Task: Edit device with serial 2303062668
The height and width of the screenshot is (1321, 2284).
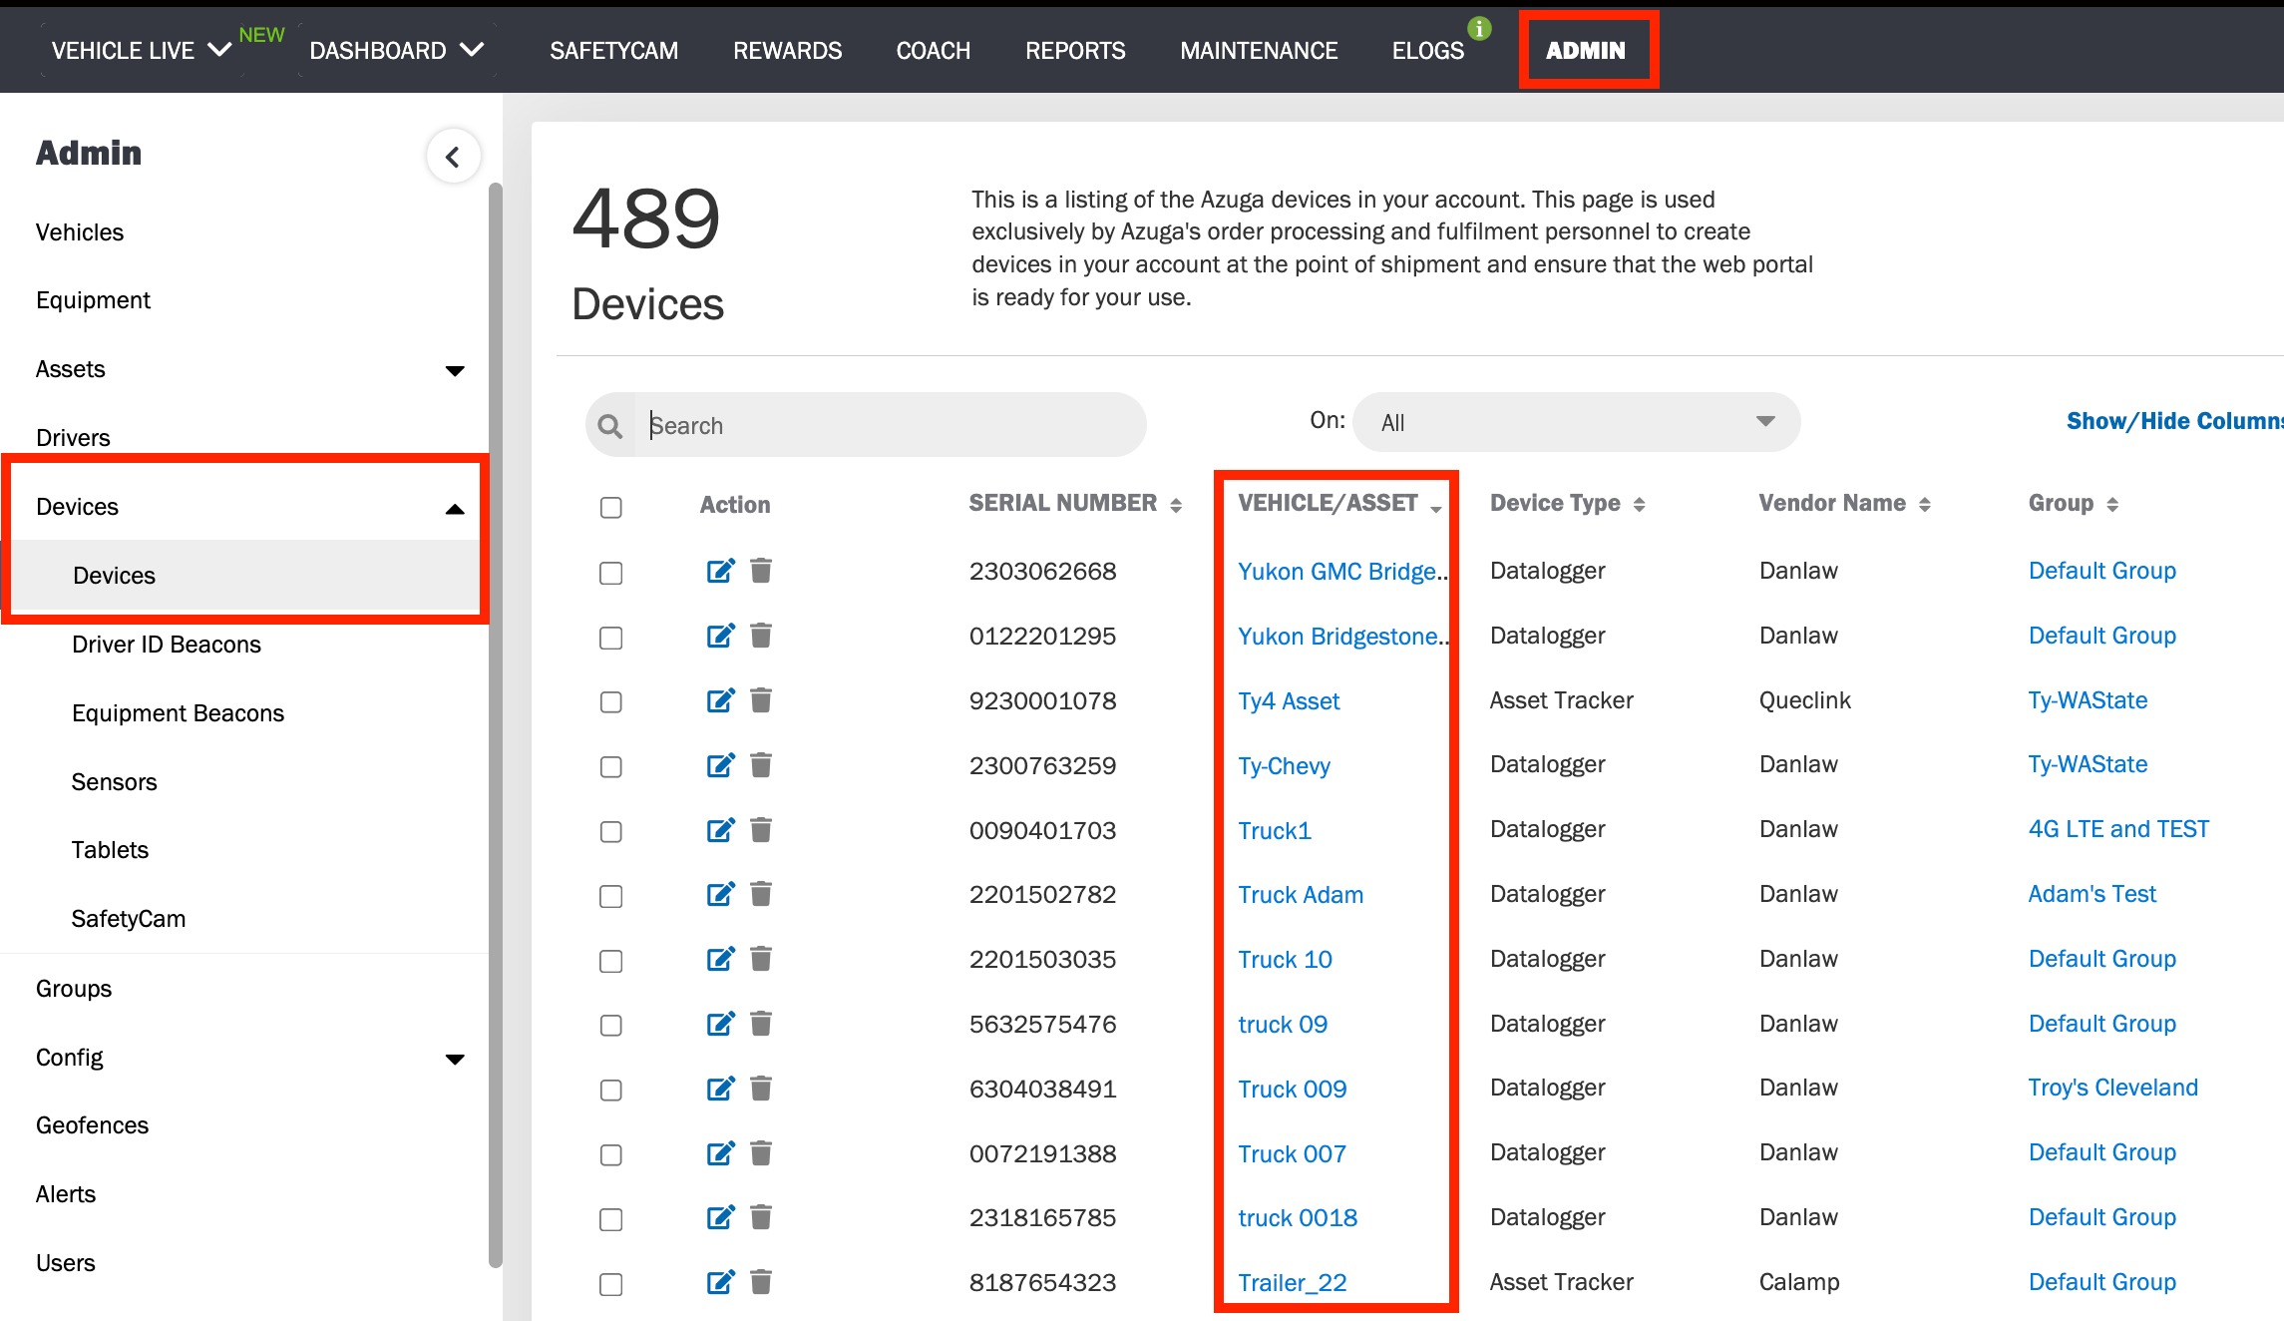Action: coord(720,571)
